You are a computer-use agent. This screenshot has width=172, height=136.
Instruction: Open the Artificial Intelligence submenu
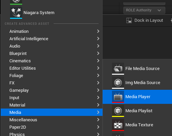tap(52, 39)
